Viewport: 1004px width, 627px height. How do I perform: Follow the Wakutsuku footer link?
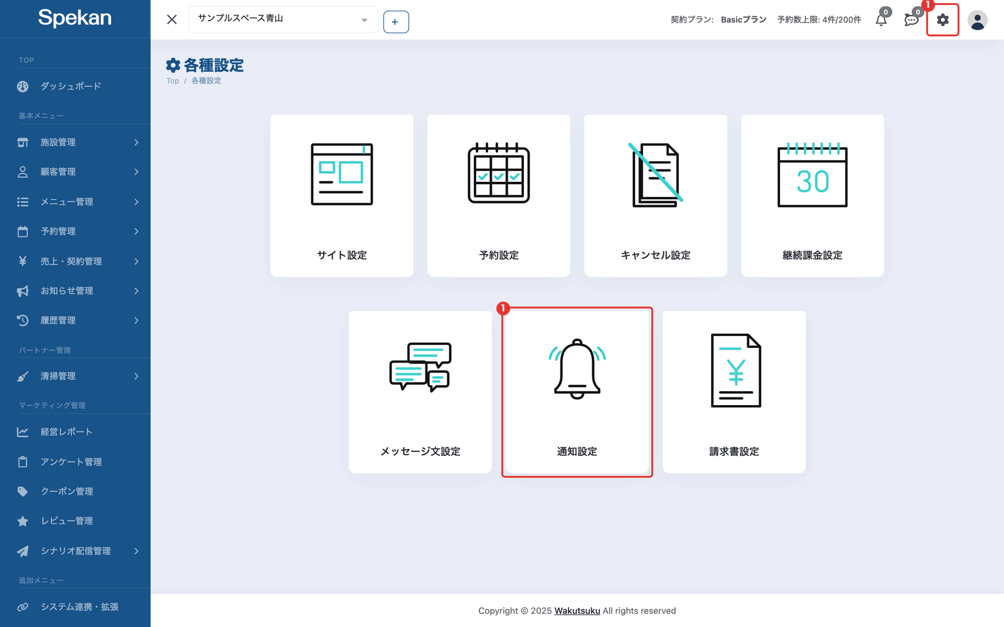point(577,611)
